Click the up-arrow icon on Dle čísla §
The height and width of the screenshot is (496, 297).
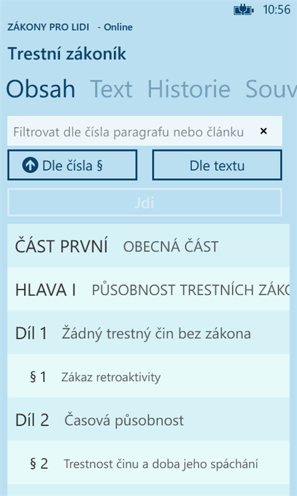click(x=31, y=165)
